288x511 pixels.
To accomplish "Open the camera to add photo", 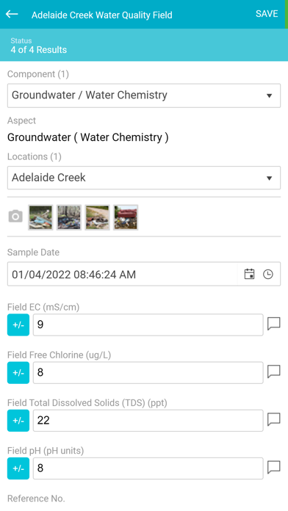I will 15,217.
